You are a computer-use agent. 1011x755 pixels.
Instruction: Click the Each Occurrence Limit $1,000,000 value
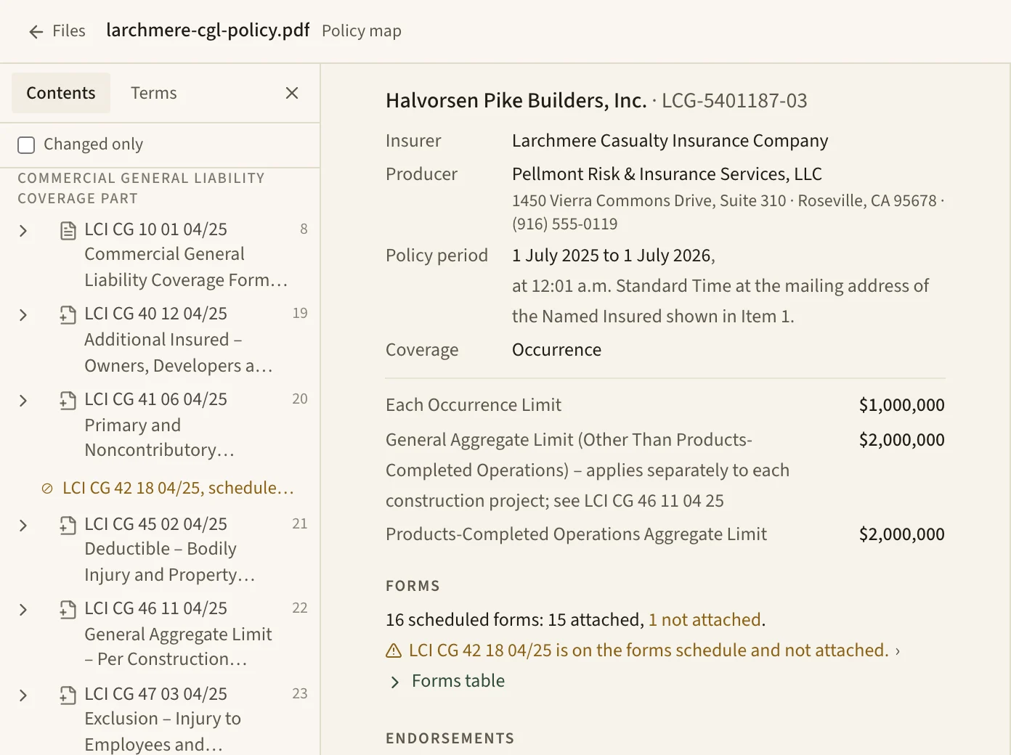(x=901, y=405)
